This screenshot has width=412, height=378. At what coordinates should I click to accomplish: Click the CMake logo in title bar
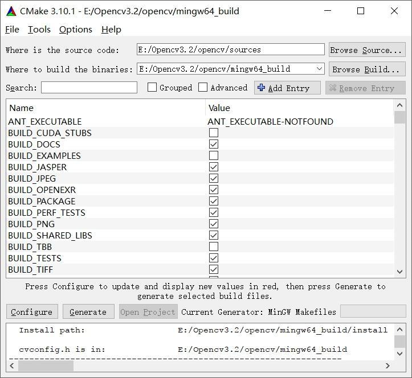click(x=11, y=11)
